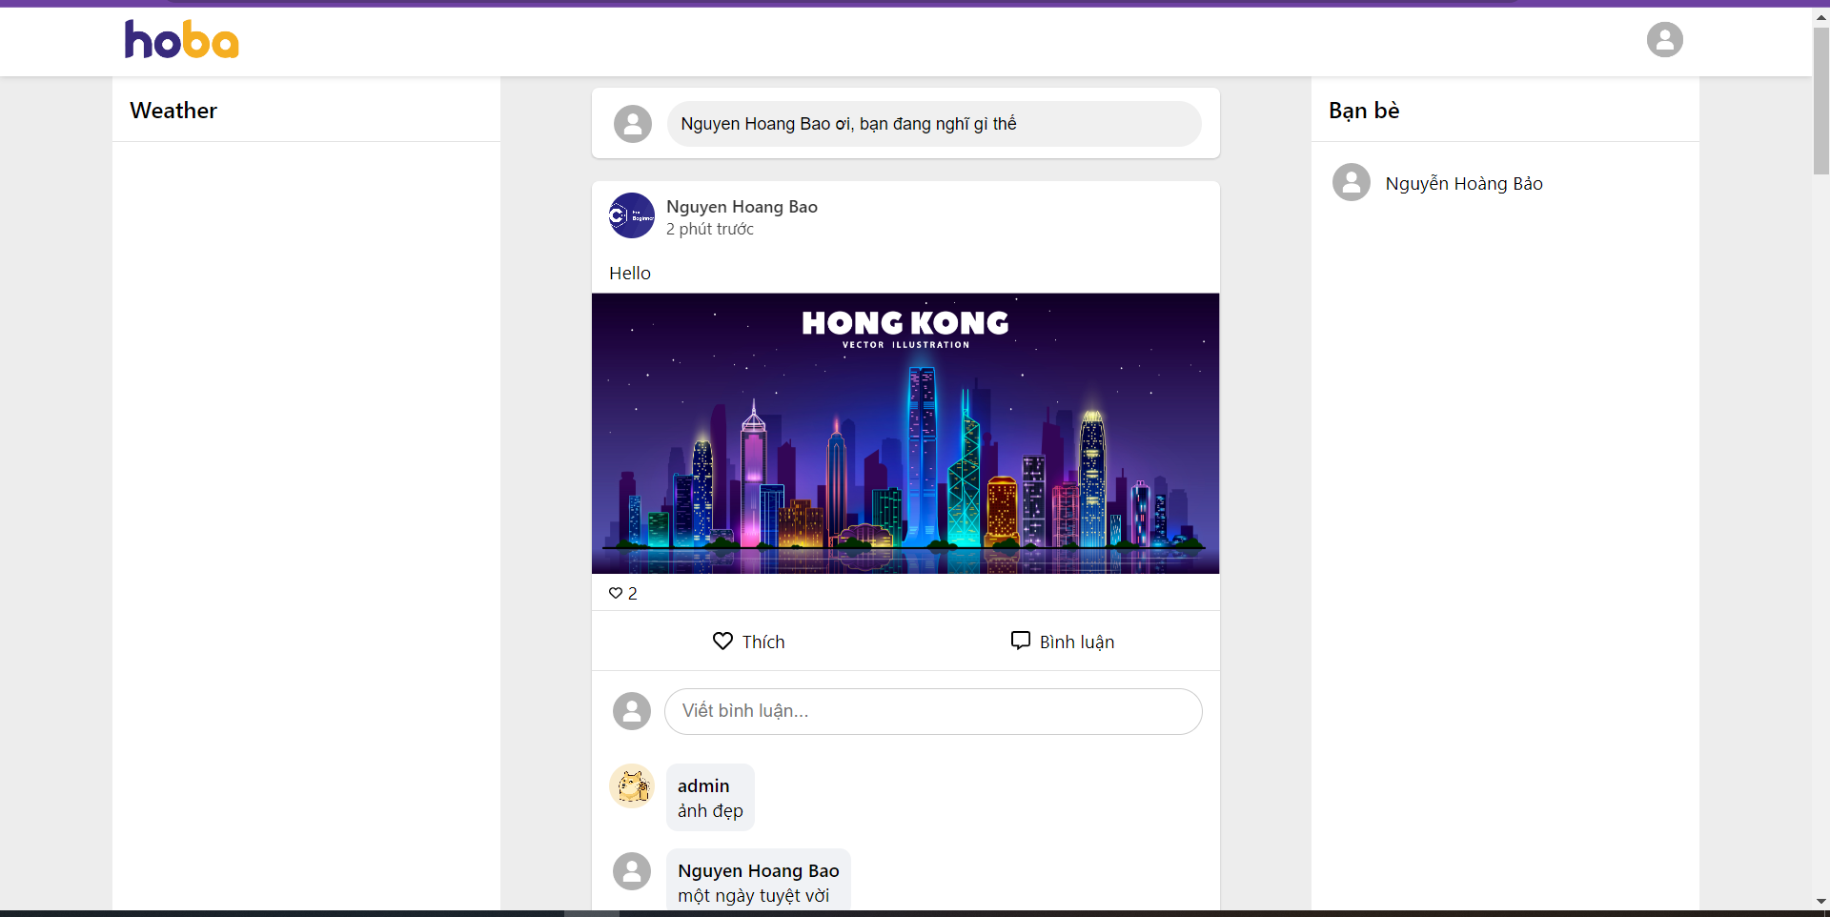Click the scrollbar down arrow
Image resolution: width=1830 pixels, height=917 pixels.
click(1820, 901)
